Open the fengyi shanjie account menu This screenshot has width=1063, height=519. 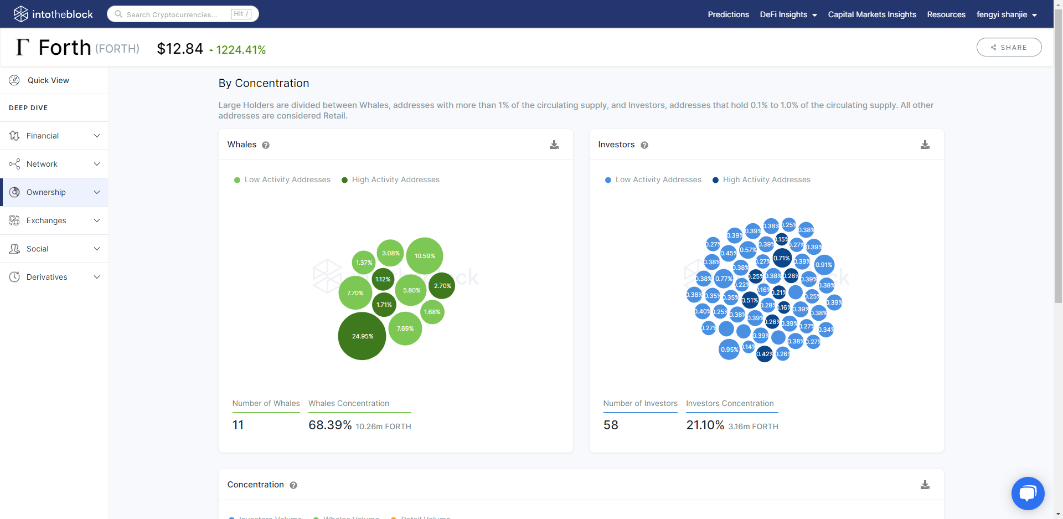[x=1007, y=14]
